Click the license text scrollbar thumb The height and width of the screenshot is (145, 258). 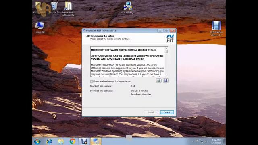pyautogui.click(x=166, y=52)
